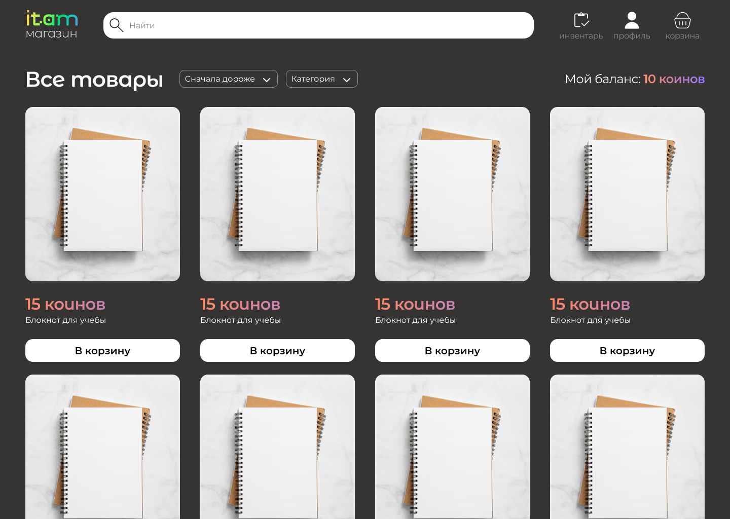Add second notebook with В корзину button
The width and height of the screenshot is (730, 519).
[x=277, y=350]
